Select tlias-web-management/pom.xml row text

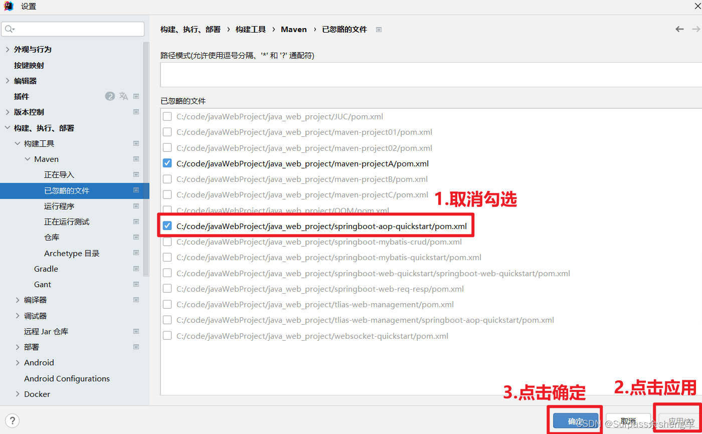point(315,304)
